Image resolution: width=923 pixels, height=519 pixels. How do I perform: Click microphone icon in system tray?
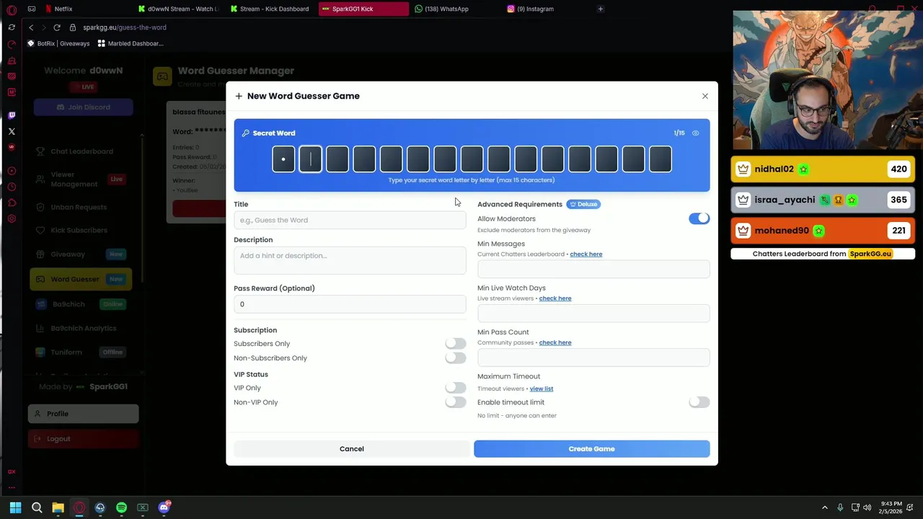[x=840, y=507]
